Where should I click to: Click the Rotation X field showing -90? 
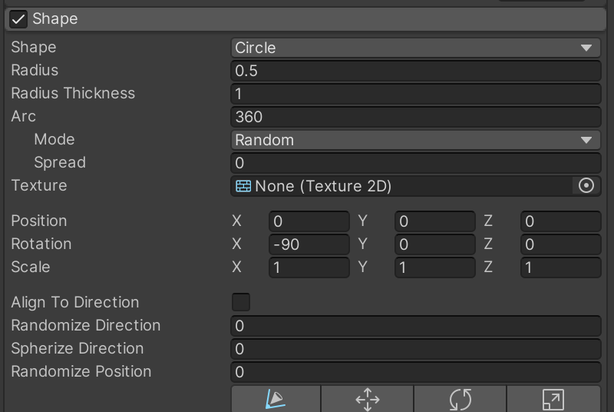(x=309, y=244)
